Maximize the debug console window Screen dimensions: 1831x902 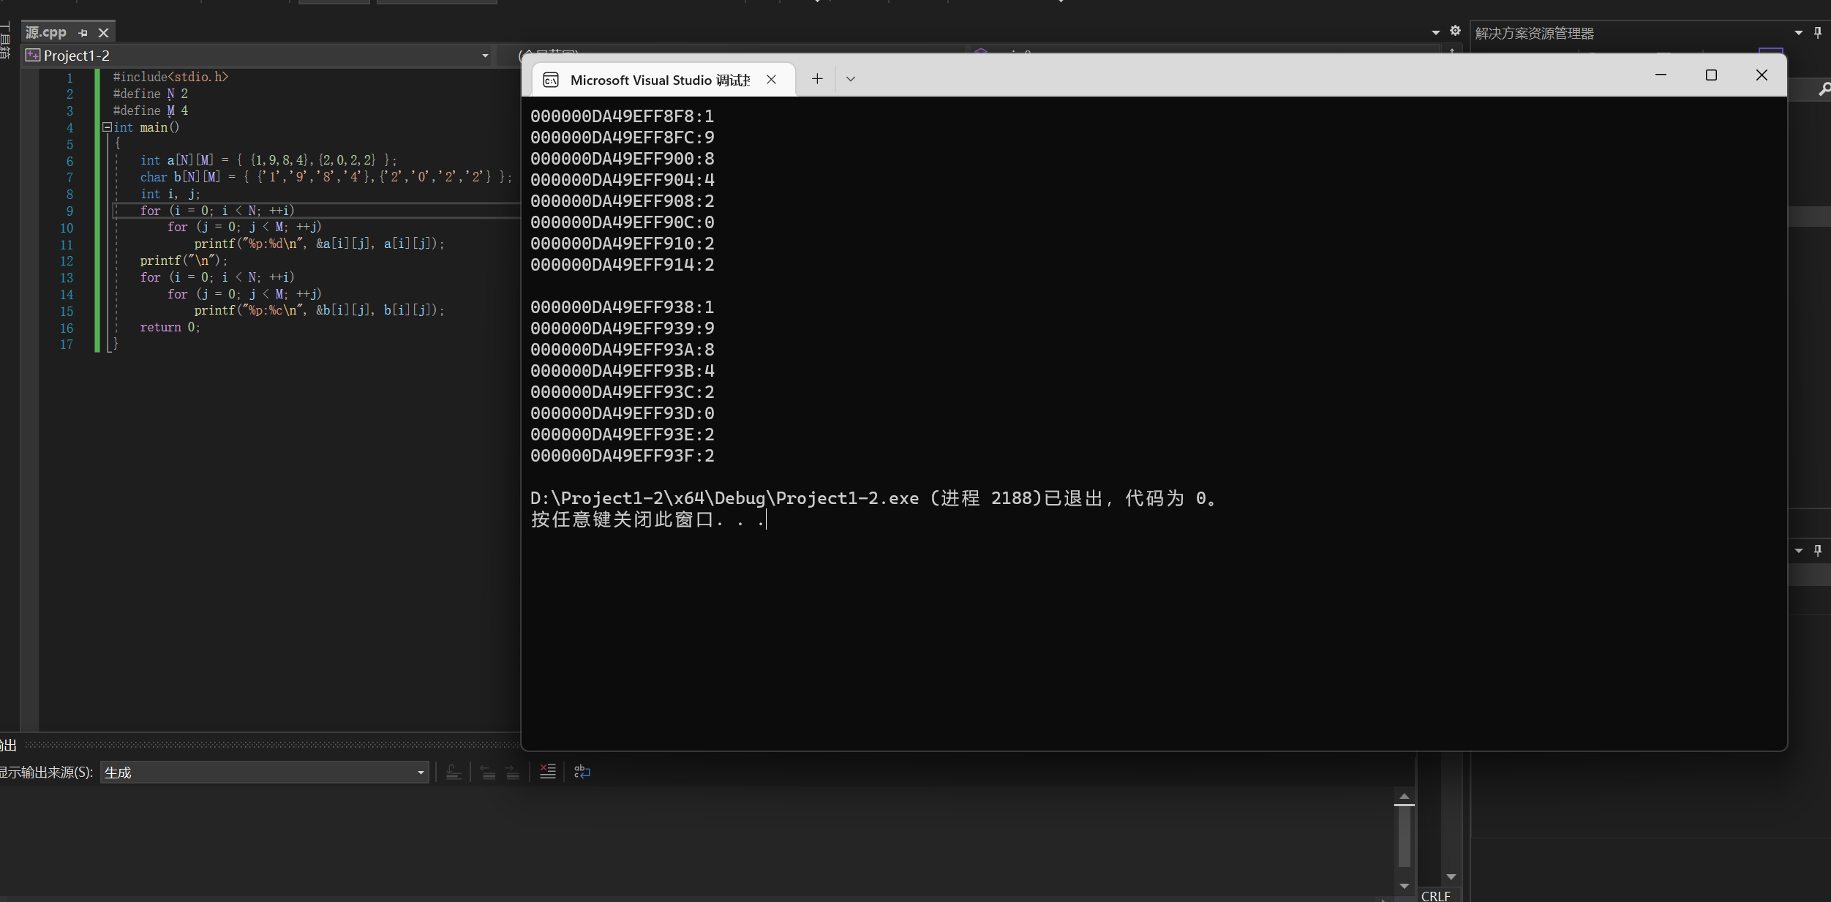click(1711, 75)
